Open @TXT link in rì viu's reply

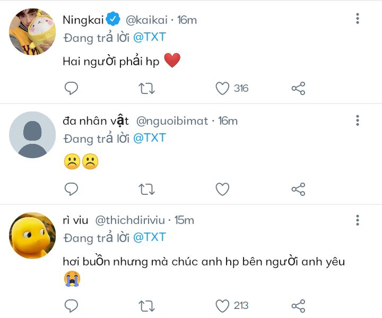(149, 237)
